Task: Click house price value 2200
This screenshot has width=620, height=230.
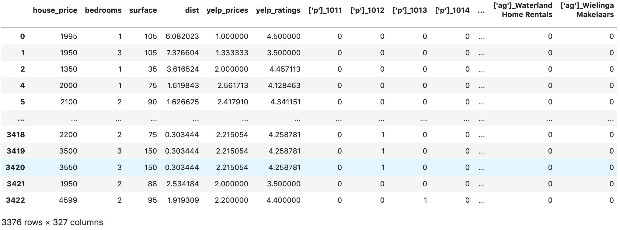Action: tap(68, 135)
